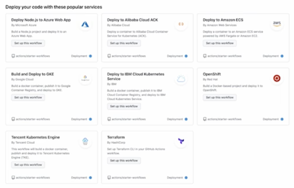
Task: Open actions/starter-workflows link in GKE card
Action: (33, 119)
